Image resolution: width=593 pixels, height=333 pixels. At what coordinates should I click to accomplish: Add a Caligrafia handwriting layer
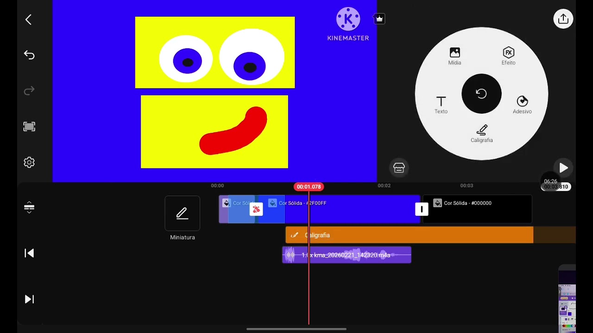[x=482, y=134]
